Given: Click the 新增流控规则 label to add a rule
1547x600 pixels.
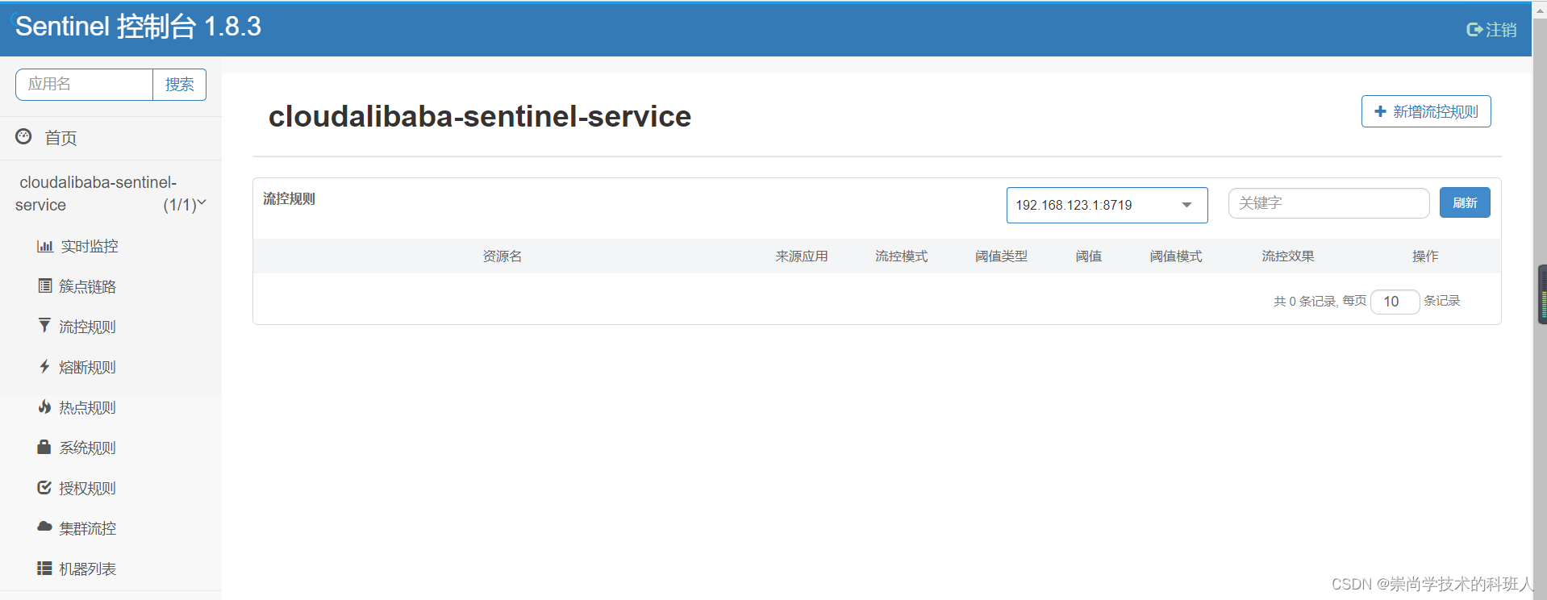Looking at the screenshot, I should 1436,111.
